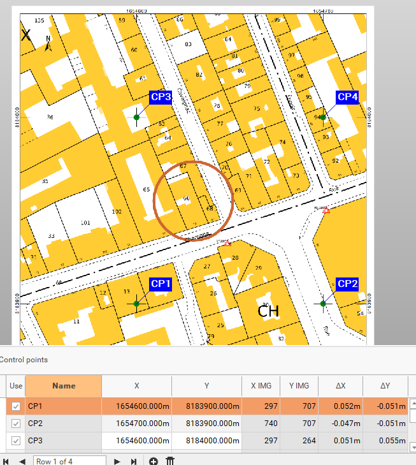This screenshot has height=465, width=416.
Task: Click the CP3 green marker on map
Action: [x=137, y=117]
